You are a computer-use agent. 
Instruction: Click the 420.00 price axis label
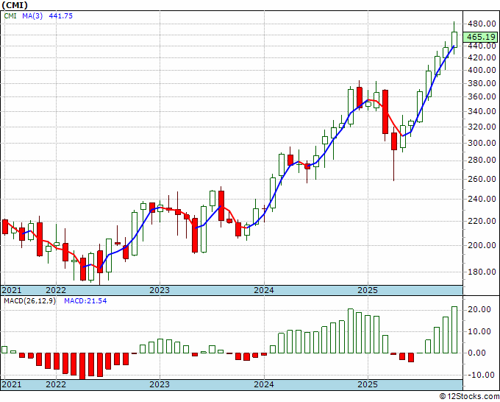click(x=482, y=57)
